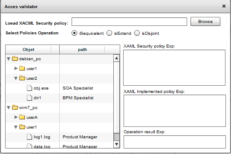Collapse the user1 node under wim7_pc
The height and width of the screenshot is (154, 231).
[16, 127]
